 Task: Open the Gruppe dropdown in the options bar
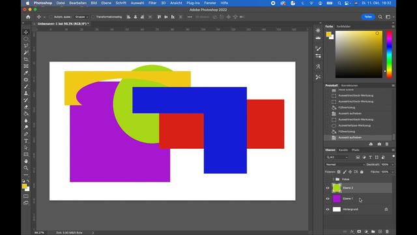click(x=81, y=17)
